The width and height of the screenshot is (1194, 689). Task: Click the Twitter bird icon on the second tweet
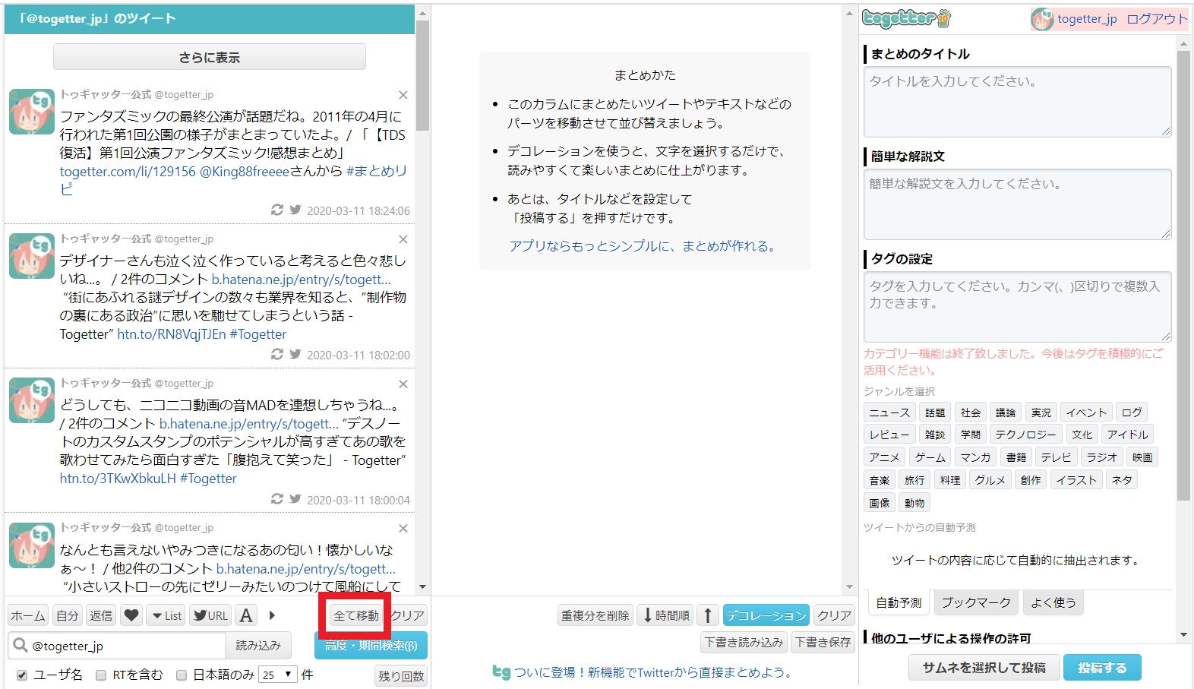point(295,354)
